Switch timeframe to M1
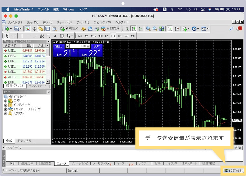246x176 pixels. coord(80,36)
